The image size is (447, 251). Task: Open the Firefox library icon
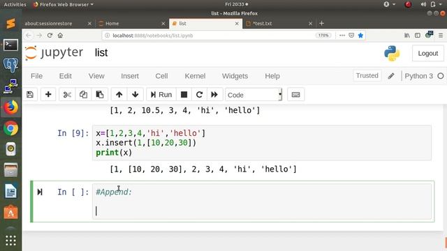[x=407, y=36]
